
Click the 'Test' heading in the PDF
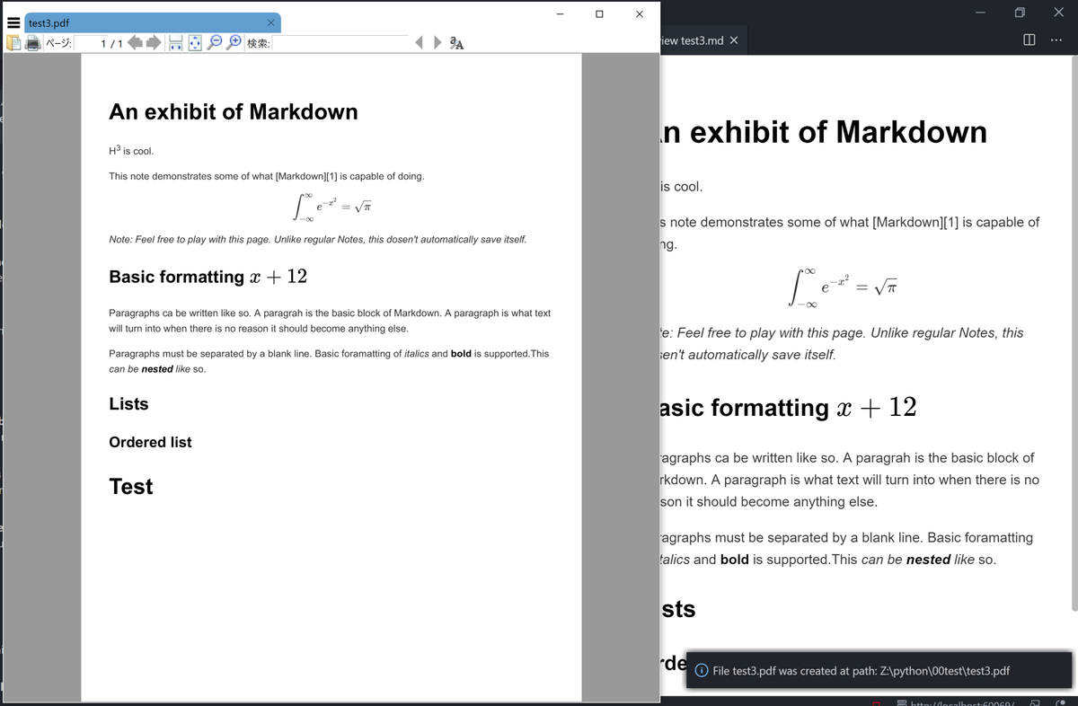coord(131,487)
